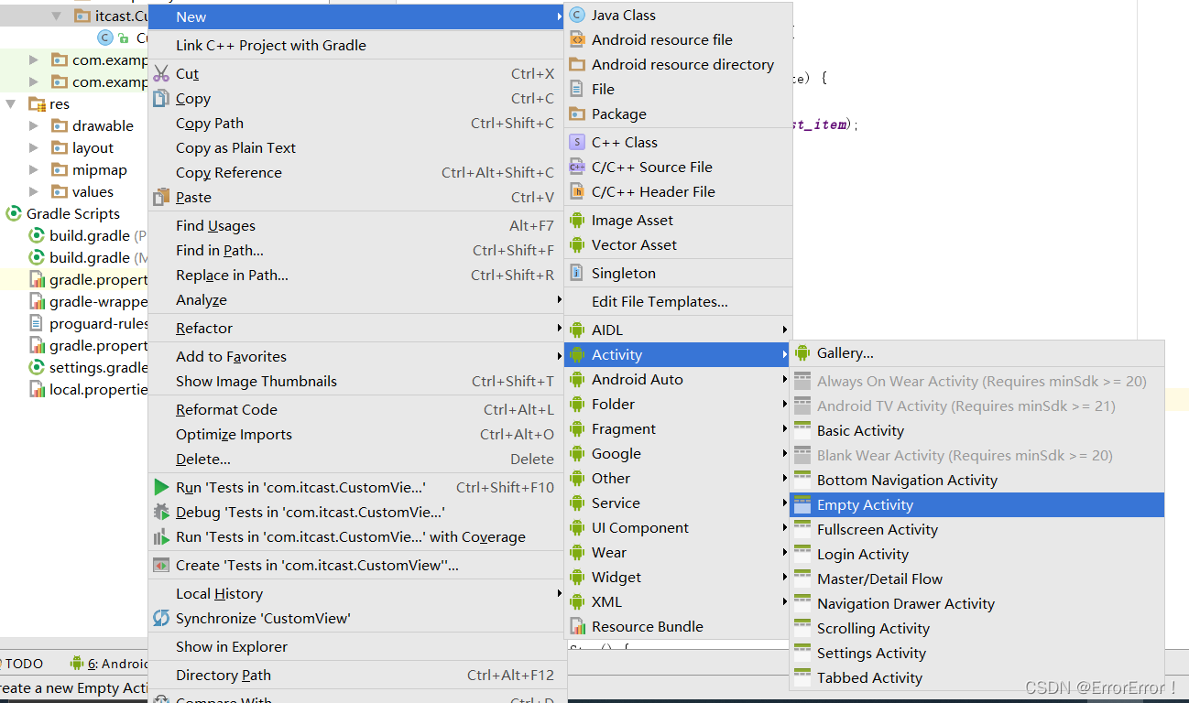Image resolution: width=1189 pixels, height=703 pixels.
Task: Click the Java Class icon
Action: pos(577,15)
